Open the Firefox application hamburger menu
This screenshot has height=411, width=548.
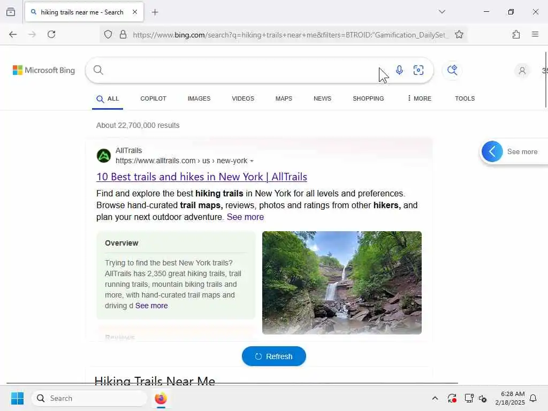click(535, 34)
